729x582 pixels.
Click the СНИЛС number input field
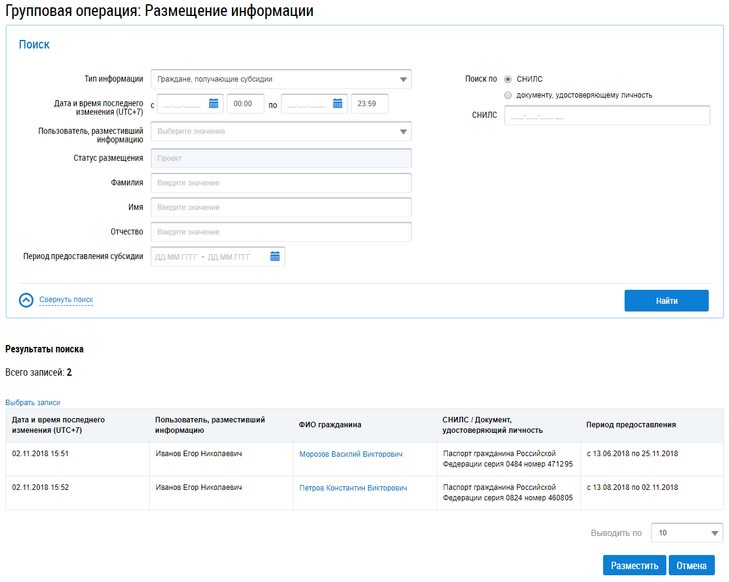tap(607, 115)
